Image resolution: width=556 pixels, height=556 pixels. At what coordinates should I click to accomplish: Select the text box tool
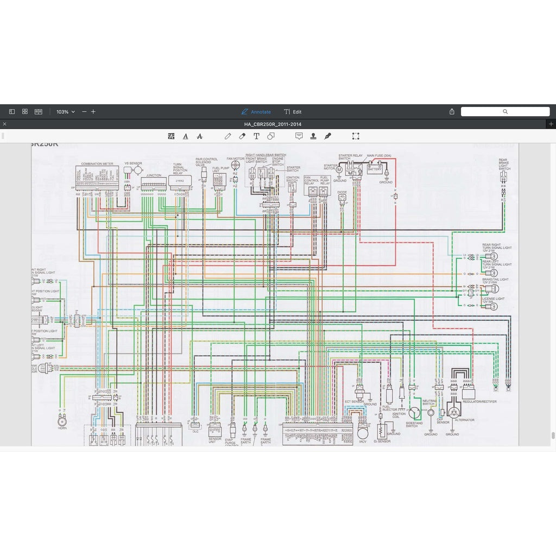pos(256,136)
